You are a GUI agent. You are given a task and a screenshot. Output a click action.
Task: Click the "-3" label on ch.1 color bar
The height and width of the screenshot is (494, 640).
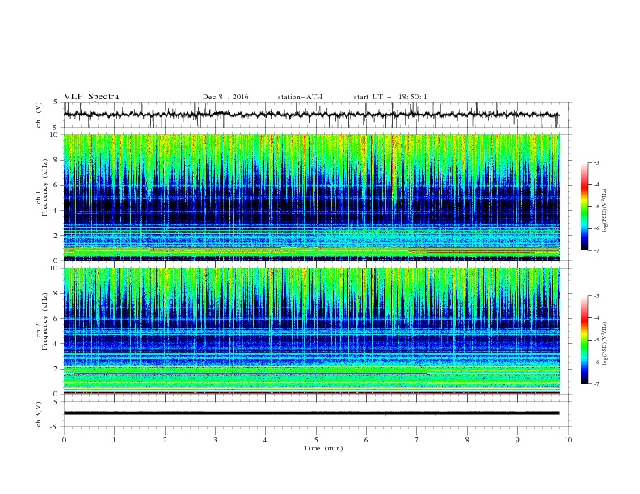click(596, 162)
